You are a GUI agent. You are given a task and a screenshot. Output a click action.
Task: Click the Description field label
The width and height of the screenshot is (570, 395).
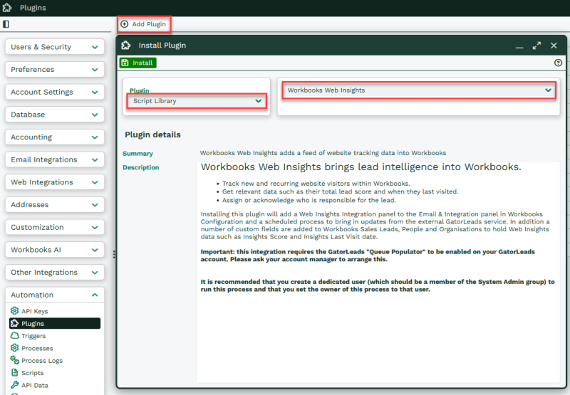[x=140, y=167]
